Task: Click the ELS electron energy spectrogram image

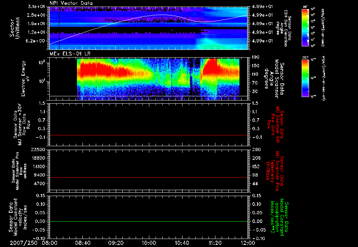Action: (x=158, y=79)
